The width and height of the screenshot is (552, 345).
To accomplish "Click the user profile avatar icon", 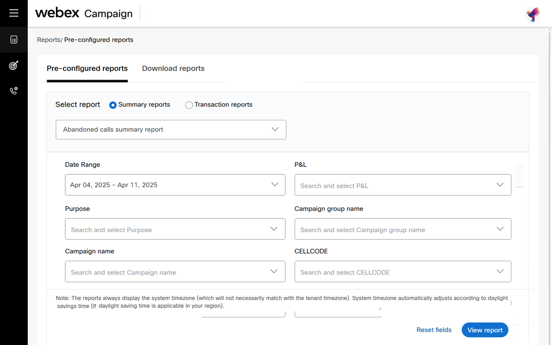I will [533, 14].
